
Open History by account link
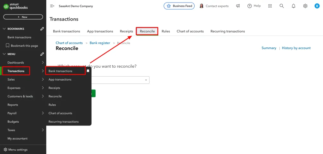coord(296,48)
